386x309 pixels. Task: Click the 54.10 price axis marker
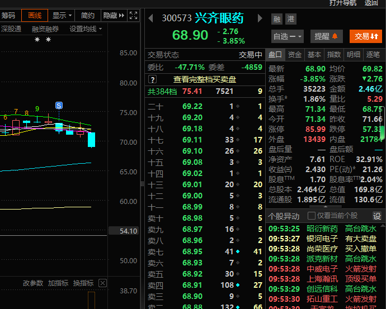[124, 231]
